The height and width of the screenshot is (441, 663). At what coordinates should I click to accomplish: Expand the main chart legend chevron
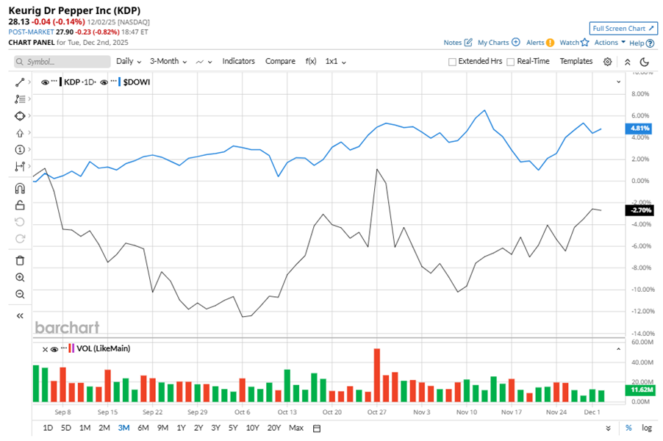point(619,82)
